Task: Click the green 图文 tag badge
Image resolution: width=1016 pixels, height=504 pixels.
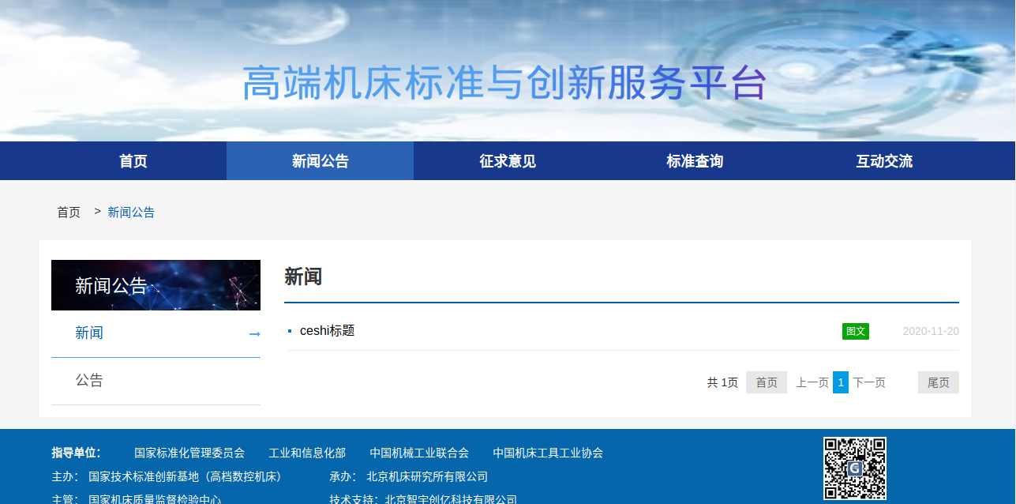Action: point(855,331)
